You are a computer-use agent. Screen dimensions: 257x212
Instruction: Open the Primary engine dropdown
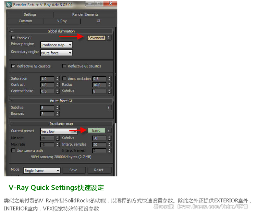pos(57,45)
